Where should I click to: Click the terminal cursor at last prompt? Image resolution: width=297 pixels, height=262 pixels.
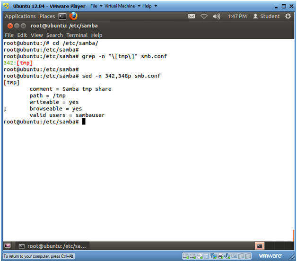coord(84,122)
